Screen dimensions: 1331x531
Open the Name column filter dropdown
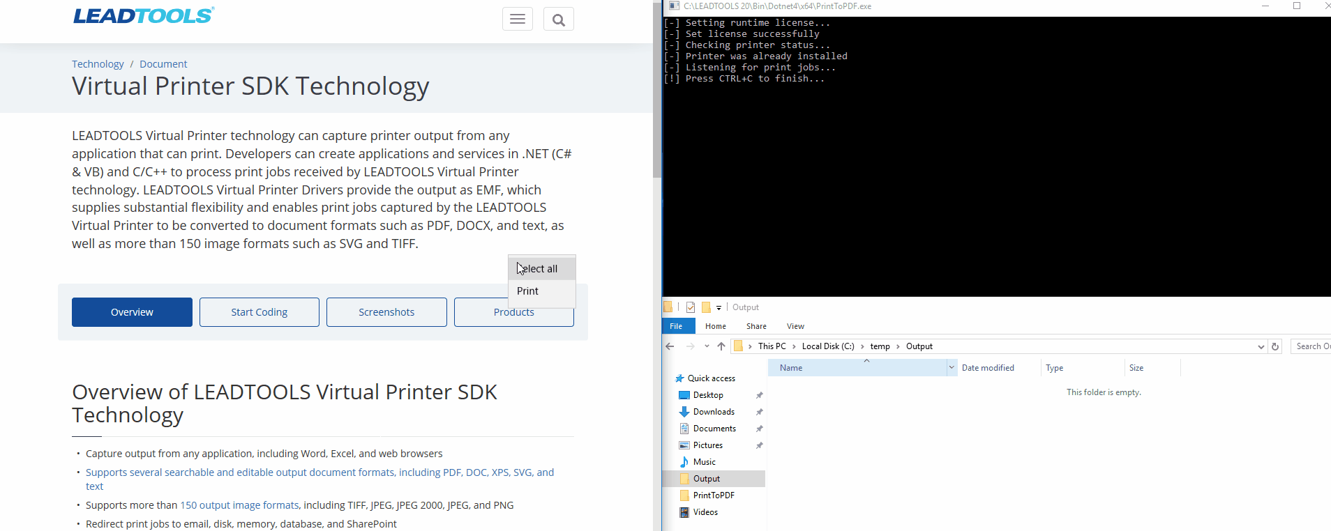[952, 368]
